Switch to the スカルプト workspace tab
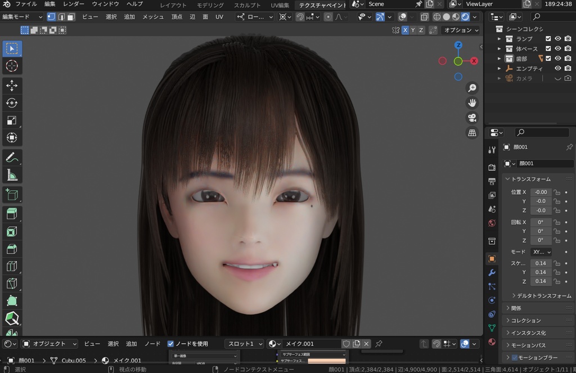The image size is (576, 373). point(247,5)
